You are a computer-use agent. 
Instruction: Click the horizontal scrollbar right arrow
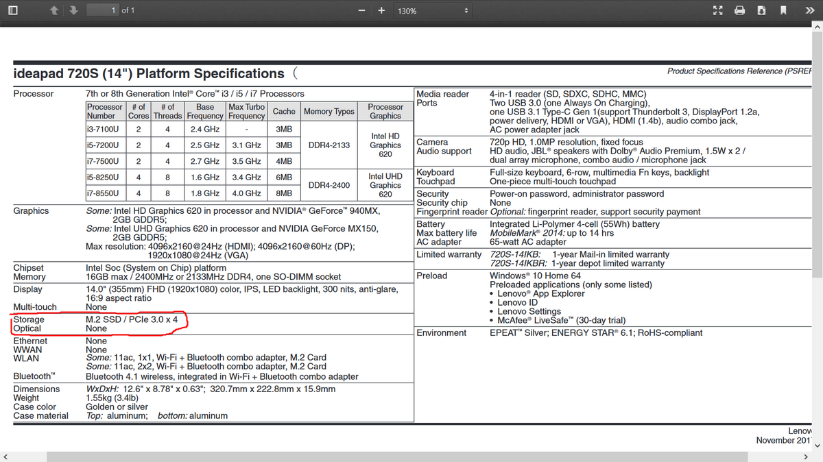click(x=804, y=456)
